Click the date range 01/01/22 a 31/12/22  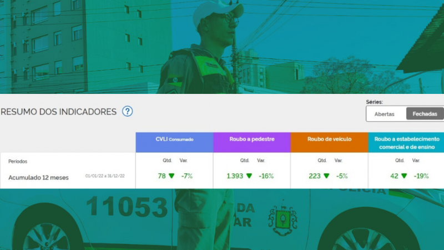click(105, 176)
